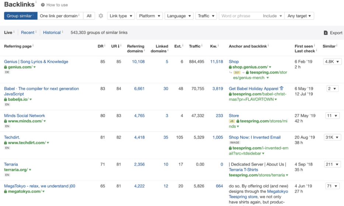This screenshot has height=206, width=344.
Task: Click the How to use help icon
Action: click(x=43, y=5)
